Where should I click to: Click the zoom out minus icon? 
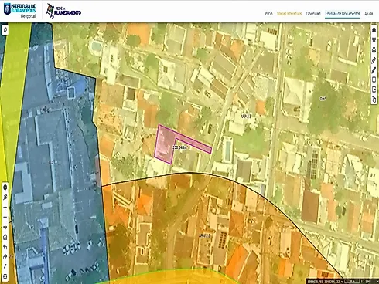coord(5,217)
